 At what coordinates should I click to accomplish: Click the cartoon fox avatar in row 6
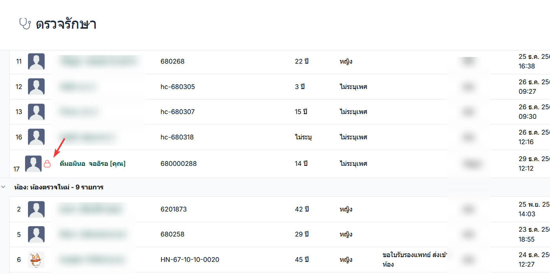tap(36, 259)
